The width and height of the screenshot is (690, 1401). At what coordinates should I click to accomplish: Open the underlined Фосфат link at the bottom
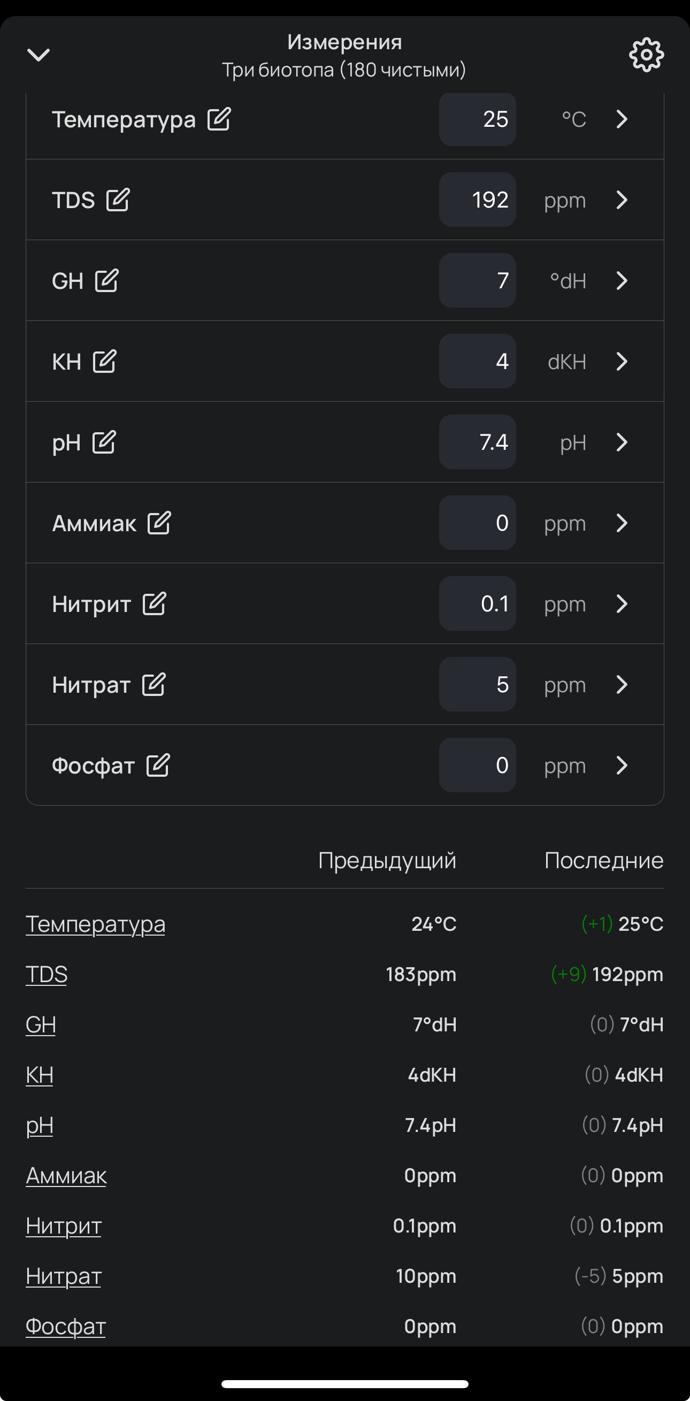(x=66, y=1327)
